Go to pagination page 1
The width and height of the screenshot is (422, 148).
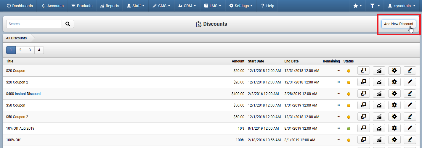click(11, 50)
